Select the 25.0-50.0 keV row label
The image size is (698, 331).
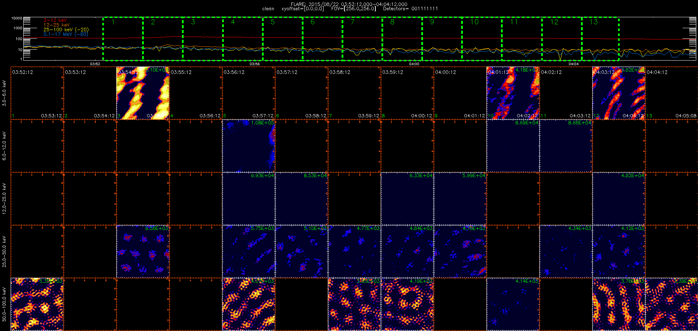click(x=4, y=251)
